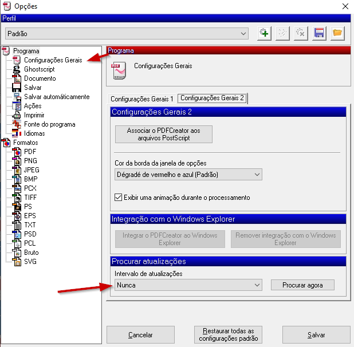Click the JPEG format icon
Image resolution: width=354 pixels, height=347 pixels.
pos(17,170)
